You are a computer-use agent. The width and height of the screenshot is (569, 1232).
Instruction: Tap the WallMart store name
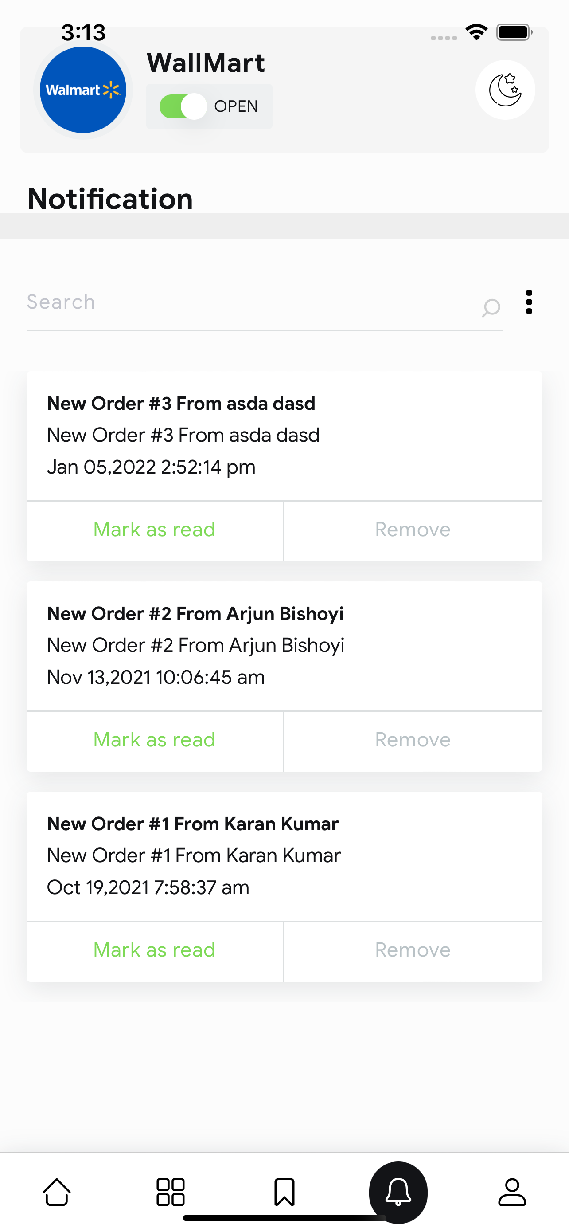(x=206, y=63)
